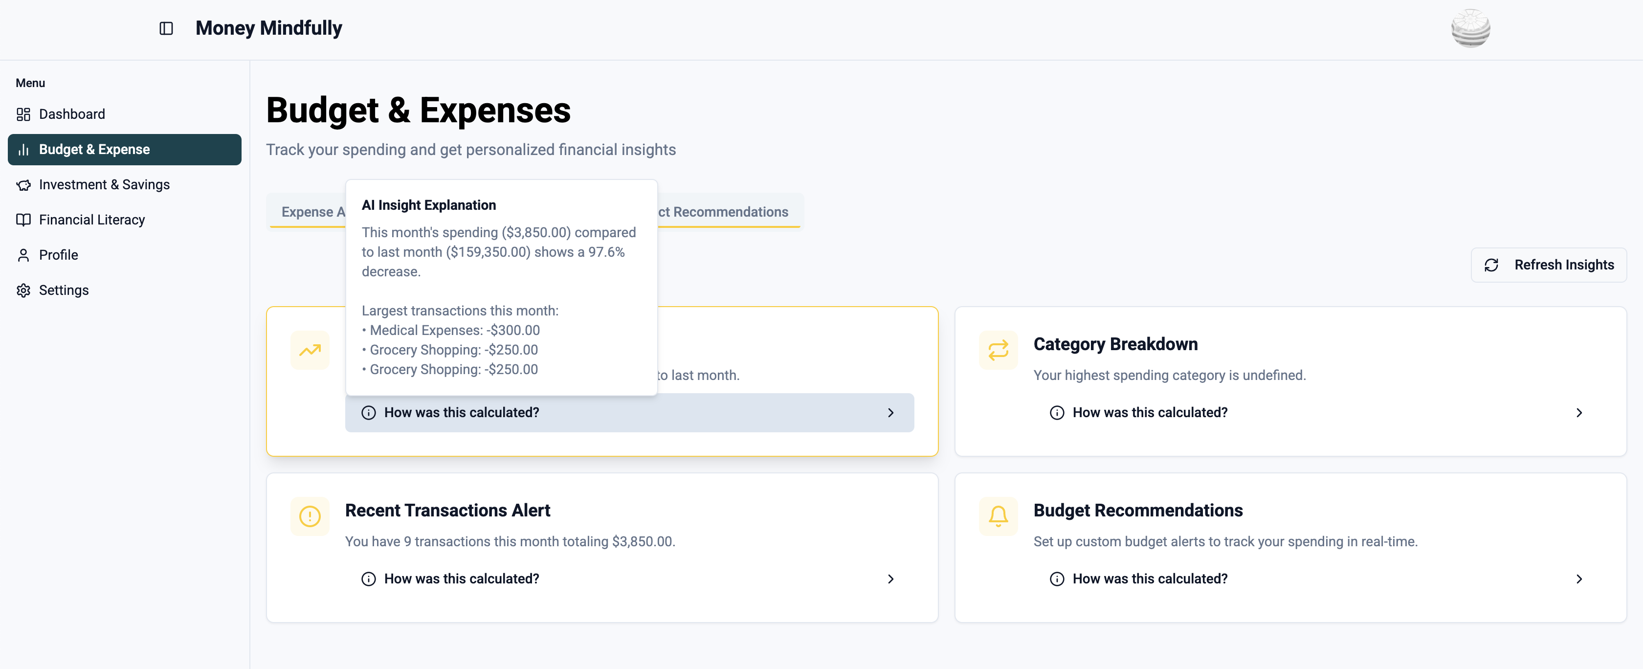This screenshot has width=1643, height=669.
Task: Click the book icon for Financial Literacy
Action: tap(23, 220)
